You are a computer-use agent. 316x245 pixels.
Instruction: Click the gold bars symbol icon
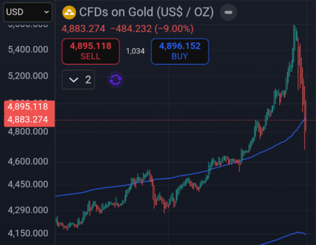click(69, 13)
